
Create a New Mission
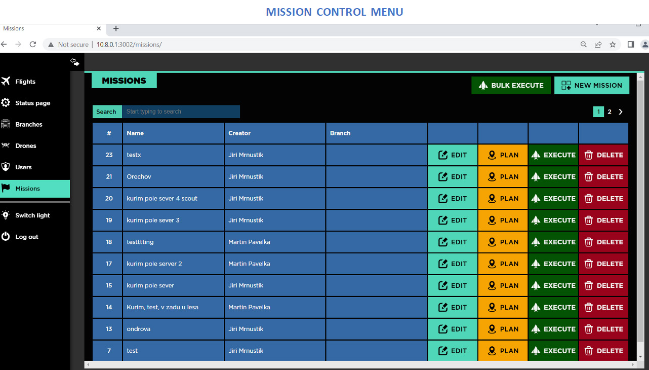(591, 86)
